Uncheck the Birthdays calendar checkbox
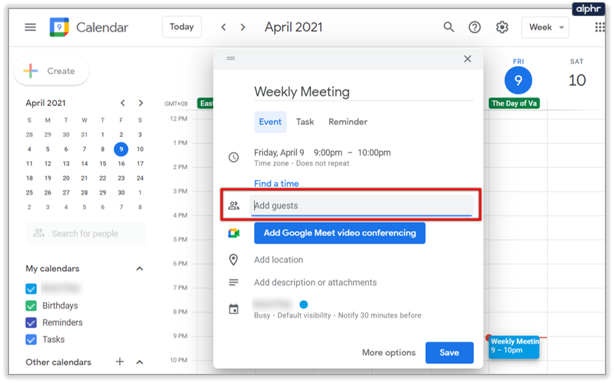 [31, 306]
